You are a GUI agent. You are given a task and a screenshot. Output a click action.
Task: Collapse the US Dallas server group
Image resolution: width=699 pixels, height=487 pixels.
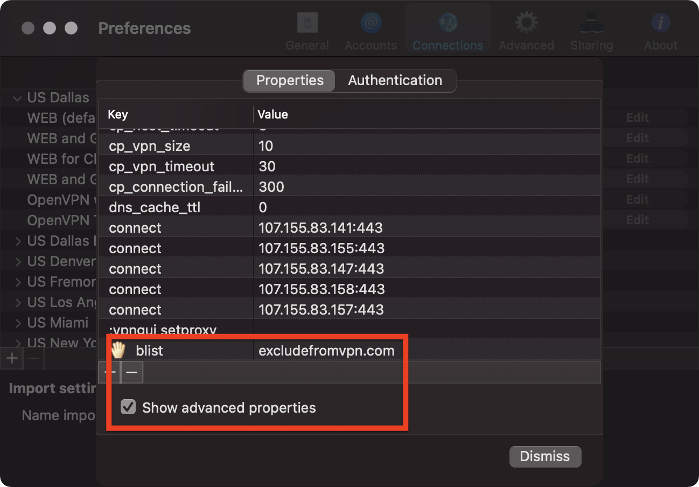point(18,98)
